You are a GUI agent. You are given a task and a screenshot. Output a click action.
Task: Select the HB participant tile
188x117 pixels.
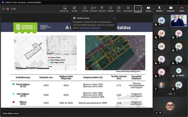pos(161,33)
